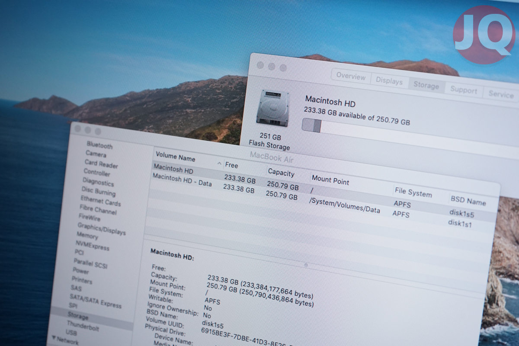This screenshot has height=346, width=519.
Task: Open the Support tab
Action: (464, 90)
